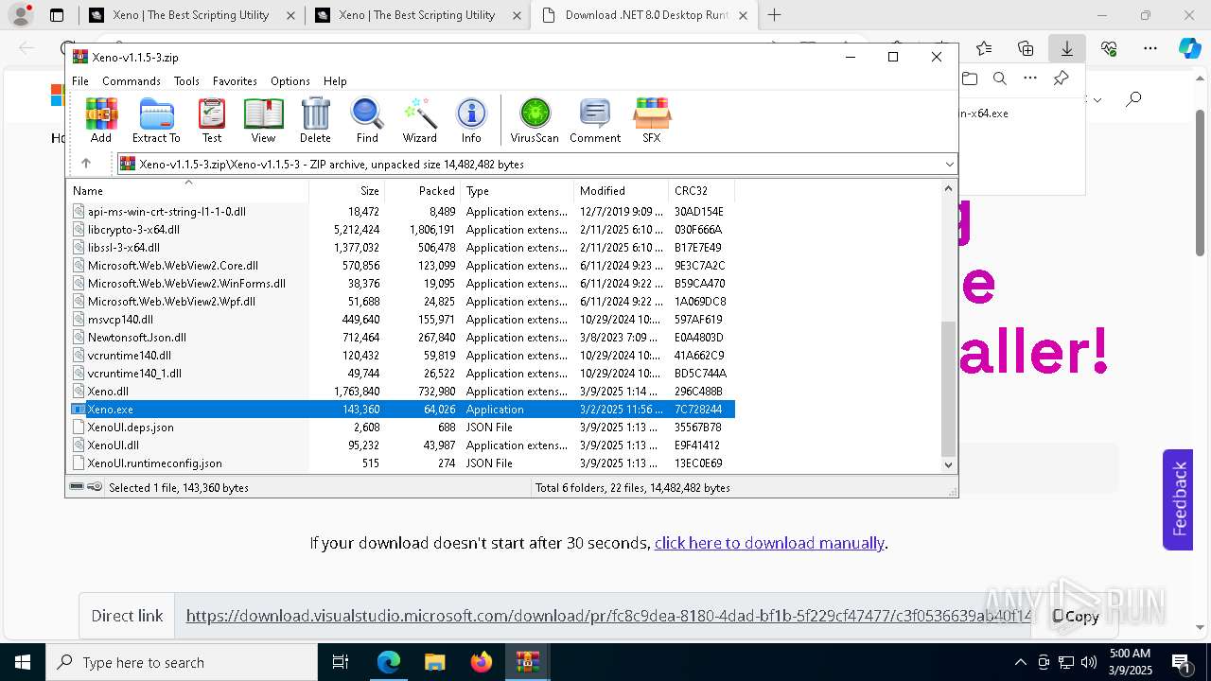Open the Favorites menu

click(235, 81)
